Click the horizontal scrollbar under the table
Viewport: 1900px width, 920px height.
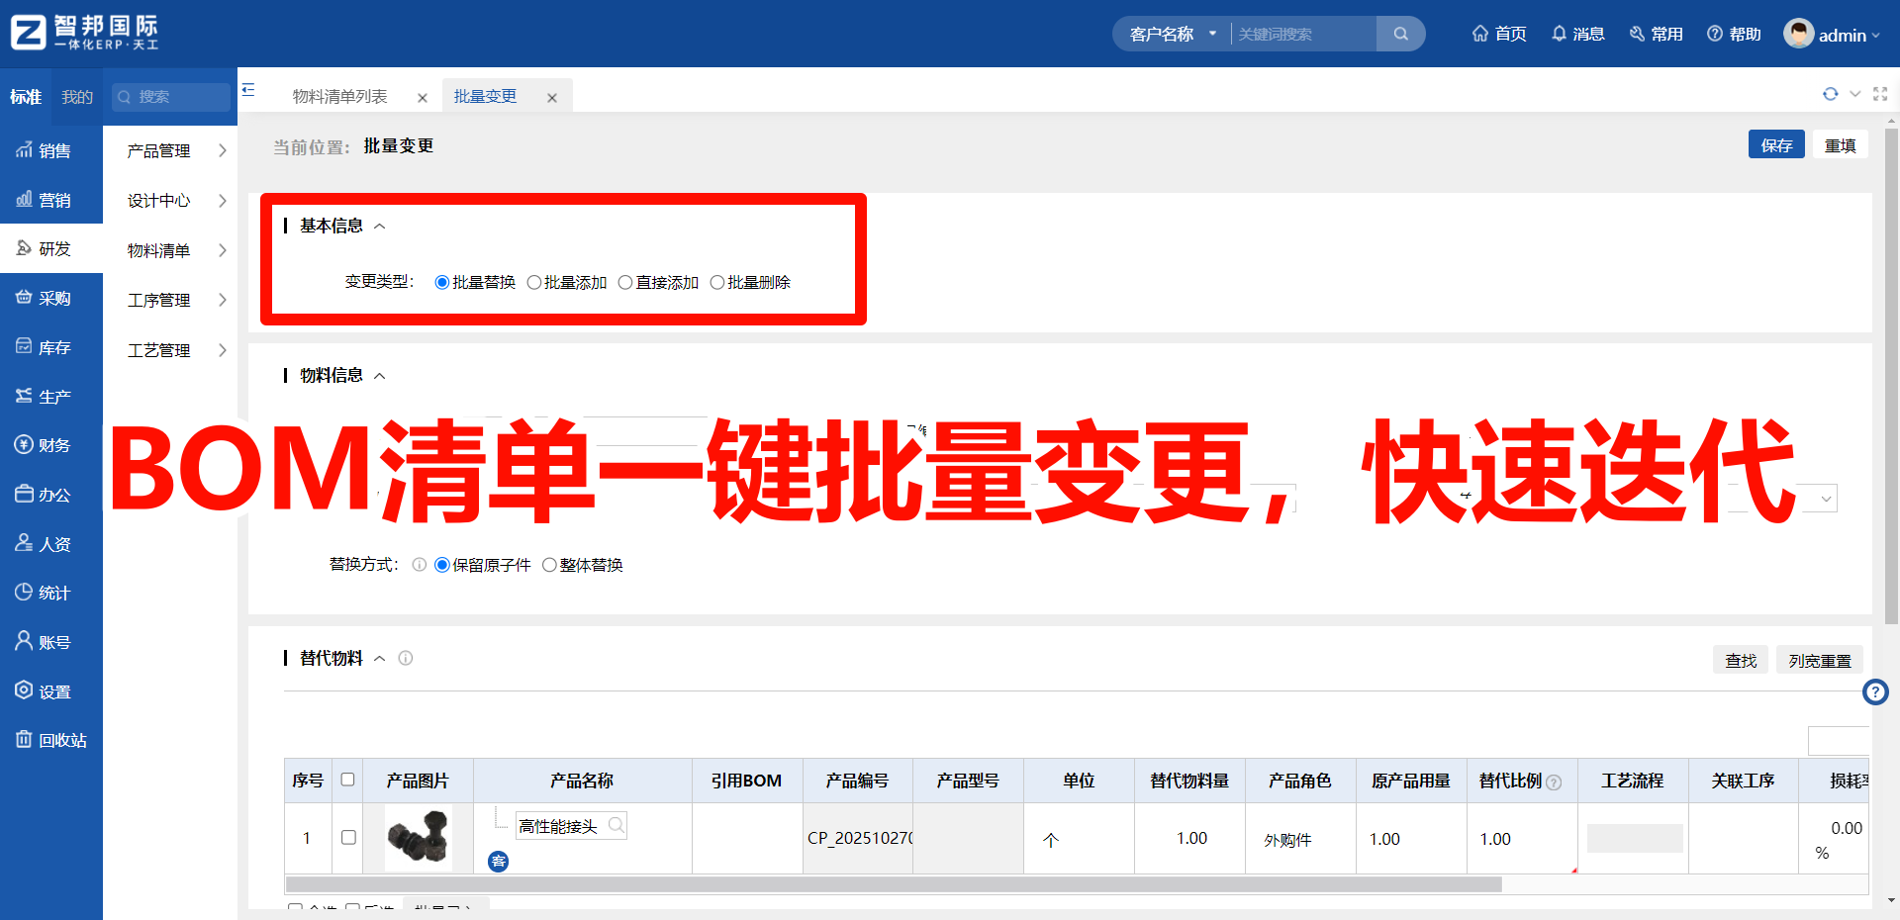coord(891,884)
